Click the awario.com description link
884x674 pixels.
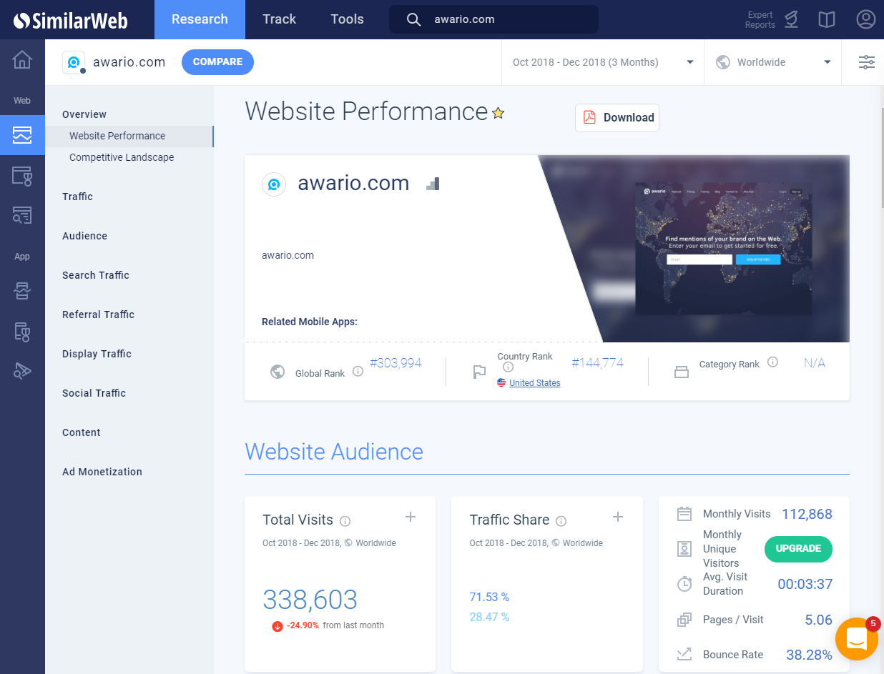pos(288,255)
